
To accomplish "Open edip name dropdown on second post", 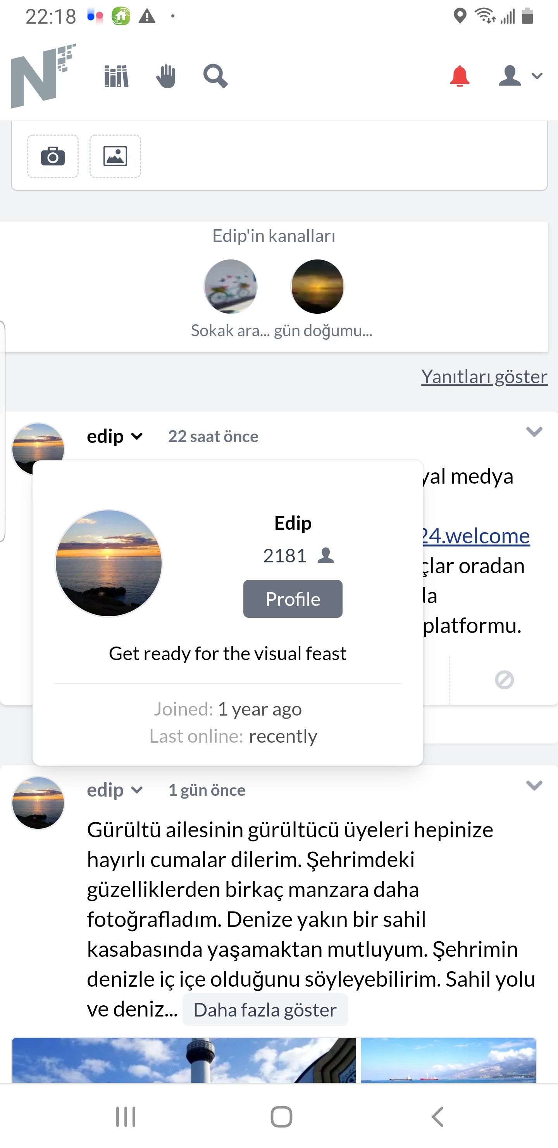I will pyautogui.click(x=115, y=790).
